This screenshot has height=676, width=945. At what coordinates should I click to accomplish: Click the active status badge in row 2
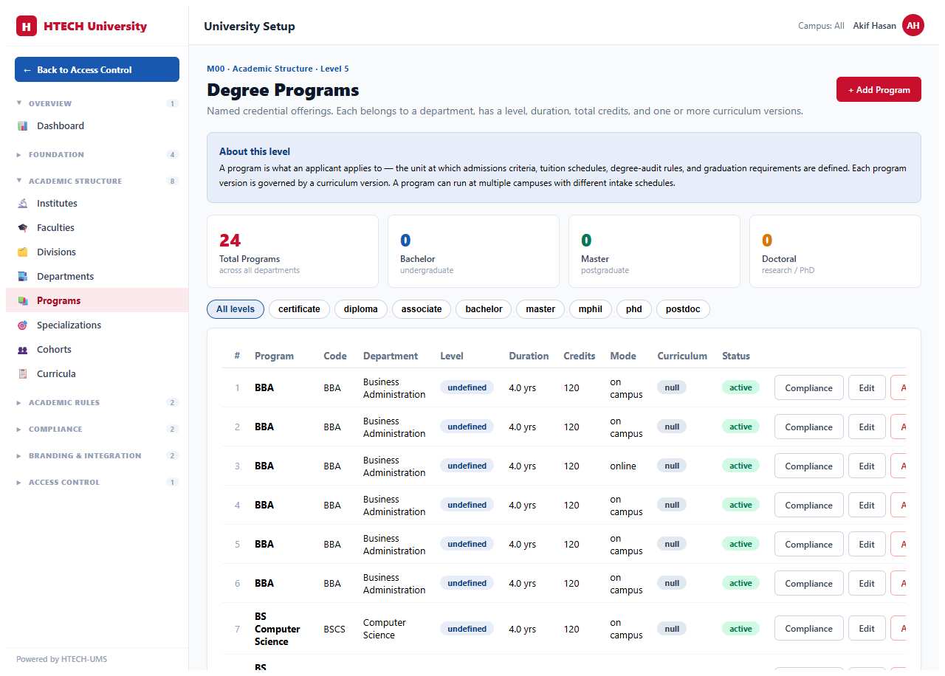[x=740, y=427]
